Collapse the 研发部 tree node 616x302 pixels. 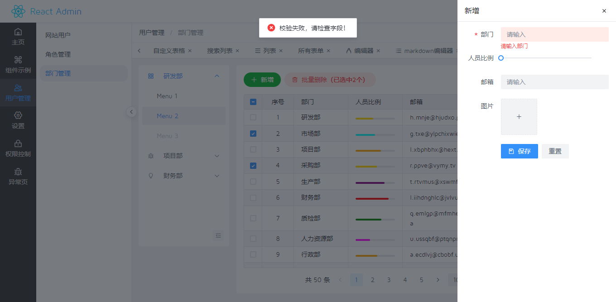click(217, 76)
